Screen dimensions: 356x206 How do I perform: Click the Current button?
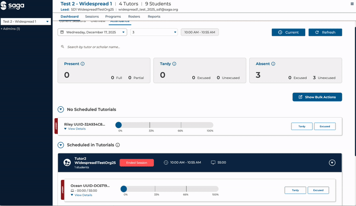[288, 32]
